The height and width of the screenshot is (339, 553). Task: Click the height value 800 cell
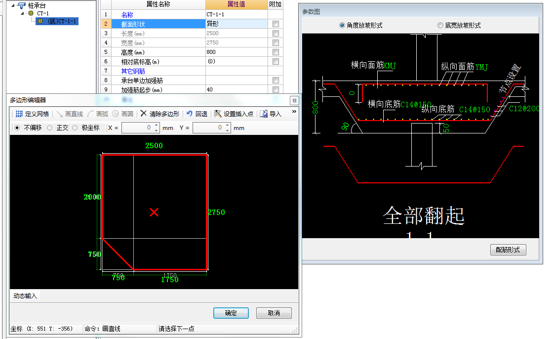237,52
